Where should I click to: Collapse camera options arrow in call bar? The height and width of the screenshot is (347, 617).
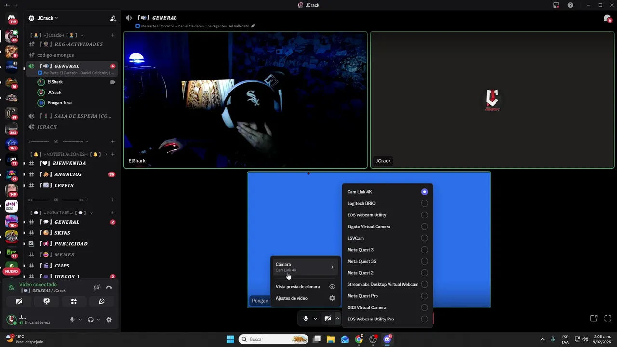click(337, 319)
